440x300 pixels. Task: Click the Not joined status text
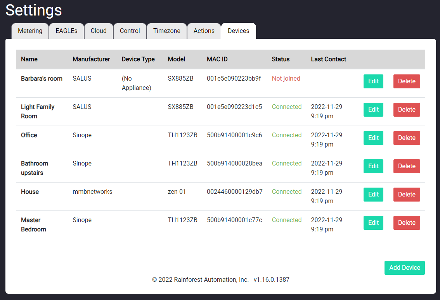point(286,79)
